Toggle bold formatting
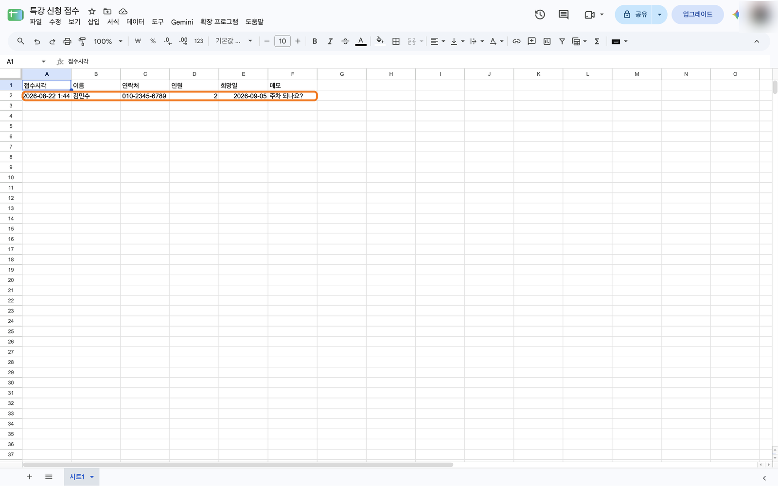Viewport: 778px width, 486px height. pyautogui.click(x=315, y=41)
